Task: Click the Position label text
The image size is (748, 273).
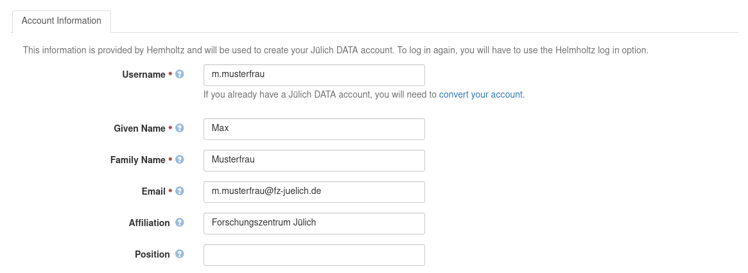Action: pos(152,255)
